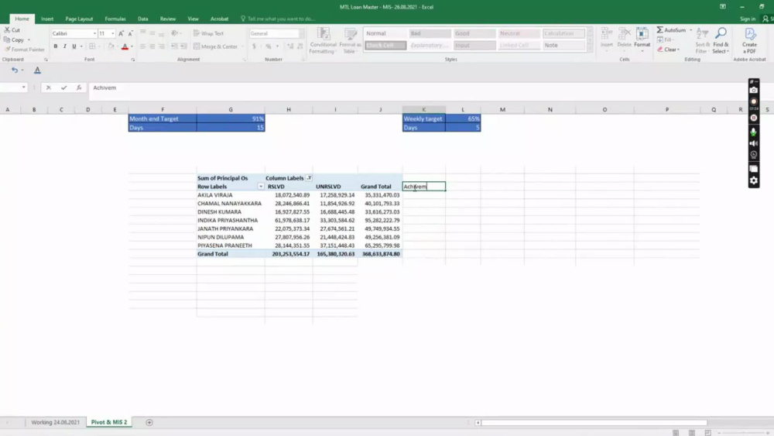Click the Fill Color paint bucket button
The width and height of the screenshot is (774, 436).
tap(111, 46)
